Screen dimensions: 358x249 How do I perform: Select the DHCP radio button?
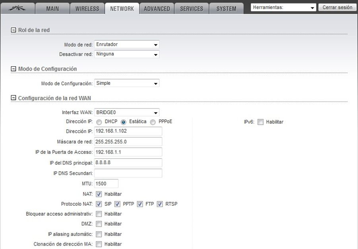click(99, 122)
